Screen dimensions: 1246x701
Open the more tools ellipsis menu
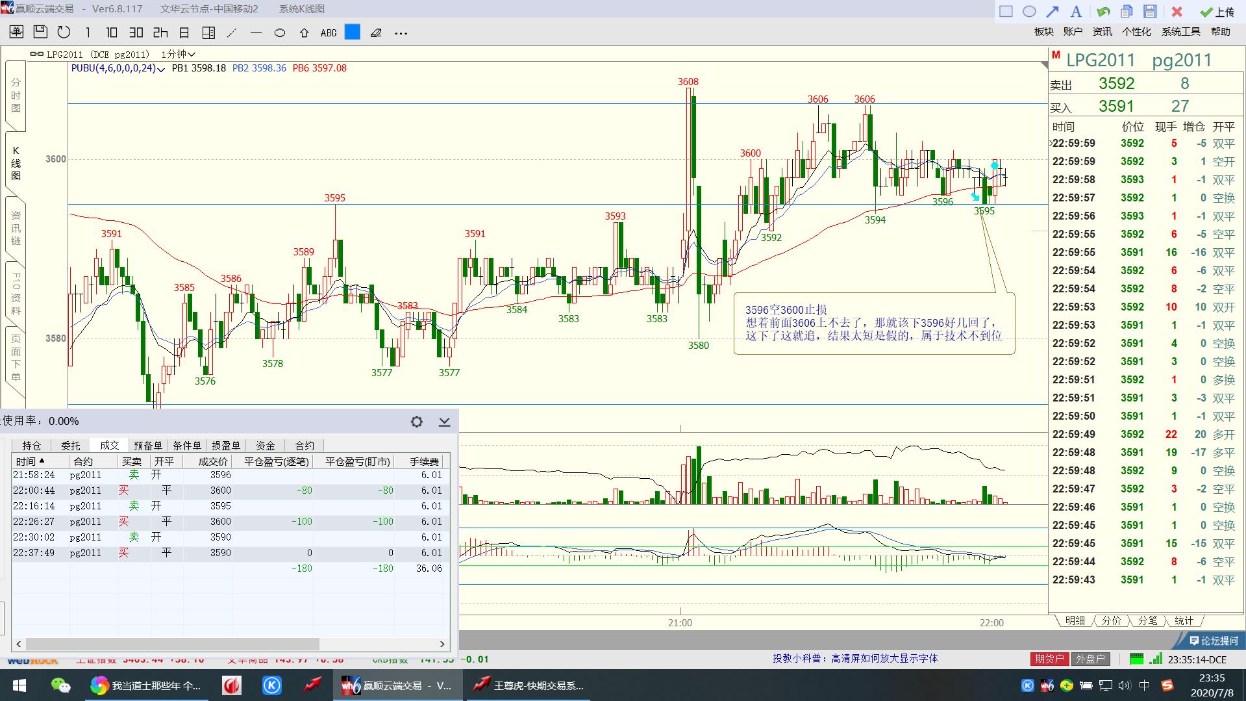click(401, 32)
